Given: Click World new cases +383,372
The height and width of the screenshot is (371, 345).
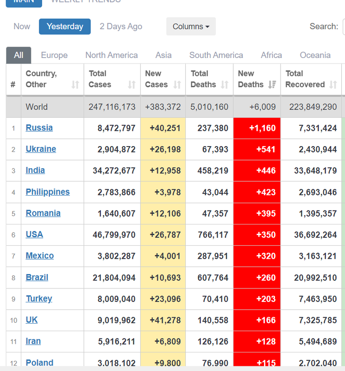Looking at the screenshot, I should click(x=163, y=107).
